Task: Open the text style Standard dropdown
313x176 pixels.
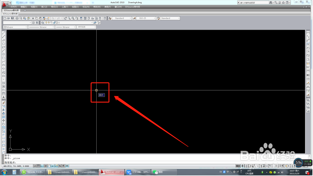Action: coord(122,18)
